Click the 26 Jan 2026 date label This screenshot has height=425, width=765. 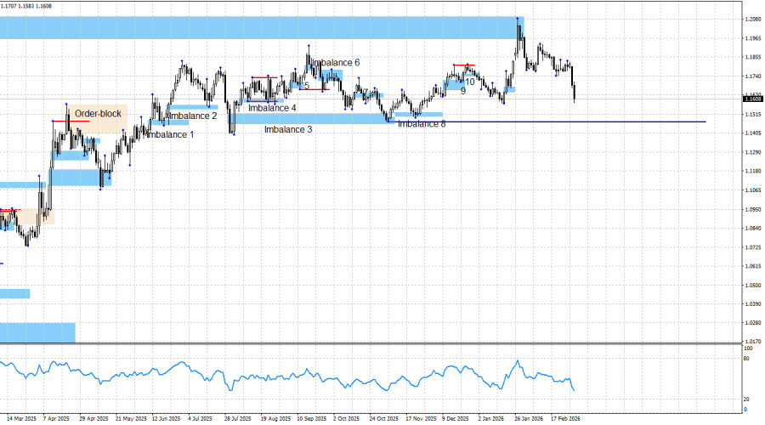530,418
